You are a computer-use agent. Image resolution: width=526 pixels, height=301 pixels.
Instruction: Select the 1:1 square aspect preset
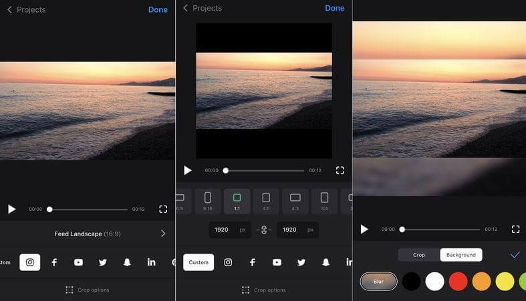tap(237, 201)
